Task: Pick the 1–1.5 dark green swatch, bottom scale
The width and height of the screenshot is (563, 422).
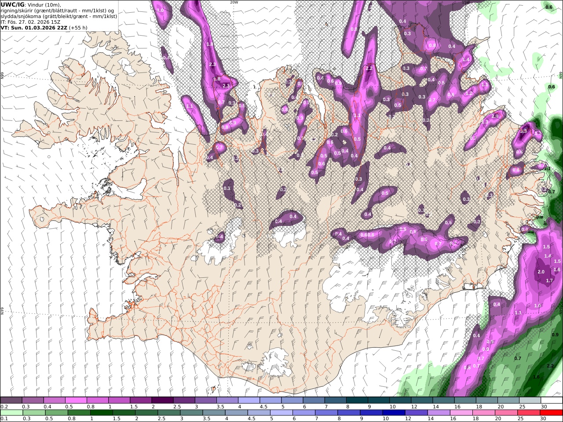Action: click(101, 413)
